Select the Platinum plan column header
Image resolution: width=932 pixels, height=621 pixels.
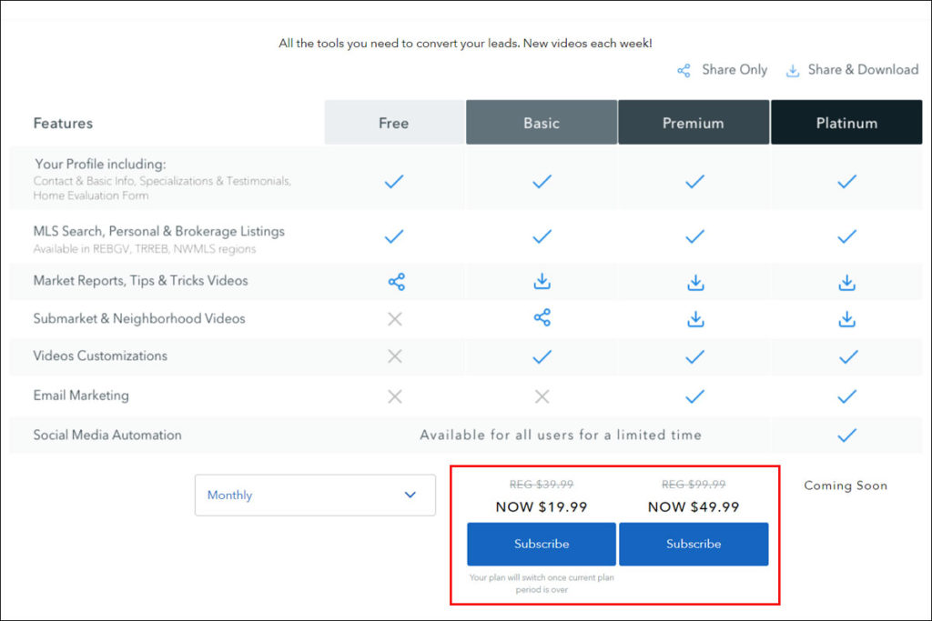(846, 123)
